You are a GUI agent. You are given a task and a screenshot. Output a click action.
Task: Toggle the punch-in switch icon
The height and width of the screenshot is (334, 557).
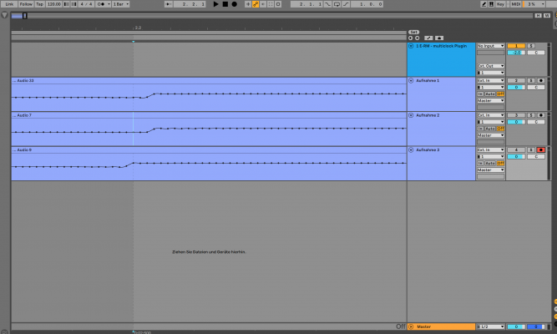327,4
